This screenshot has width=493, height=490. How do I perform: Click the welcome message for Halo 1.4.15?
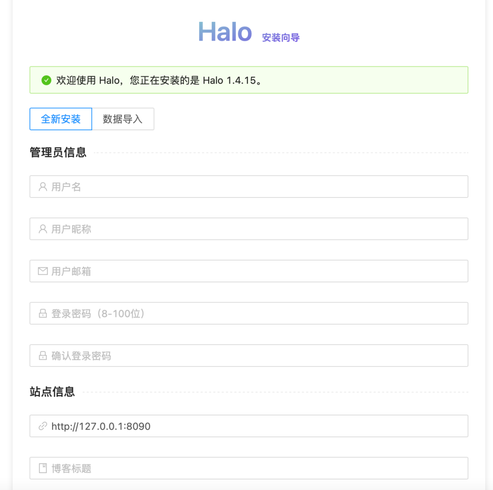click(157, 80)
